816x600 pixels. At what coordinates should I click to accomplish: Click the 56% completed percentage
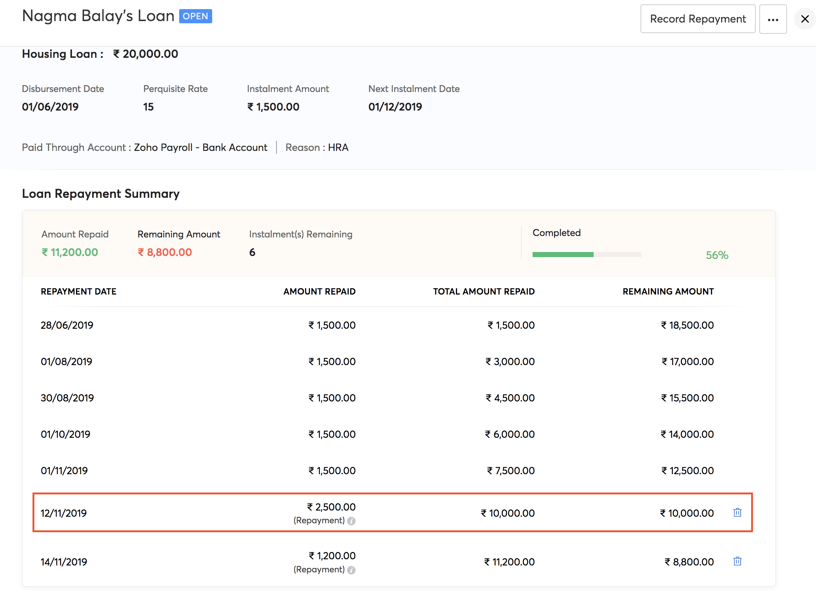click(717, 255)
